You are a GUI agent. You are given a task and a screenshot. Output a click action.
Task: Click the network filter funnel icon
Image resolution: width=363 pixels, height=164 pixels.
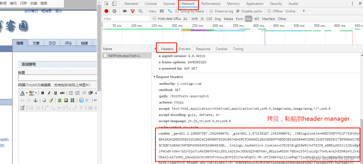(132, 11)
